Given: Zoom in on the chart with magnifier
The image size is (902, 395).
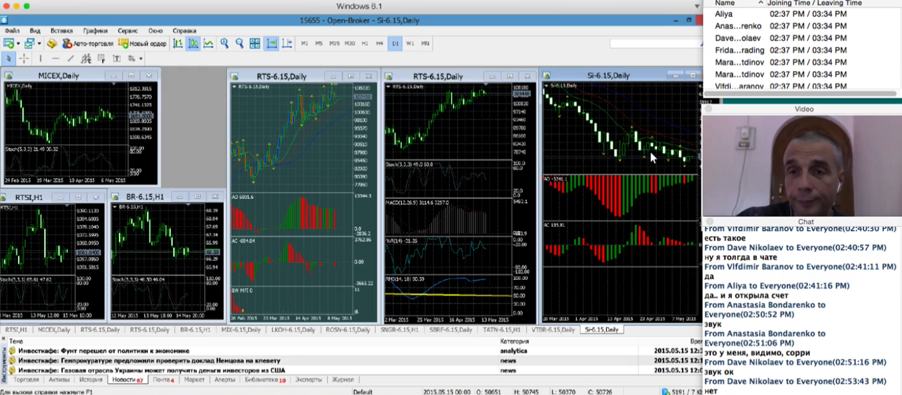Looking at the screenshot, I should coord(224,44).
